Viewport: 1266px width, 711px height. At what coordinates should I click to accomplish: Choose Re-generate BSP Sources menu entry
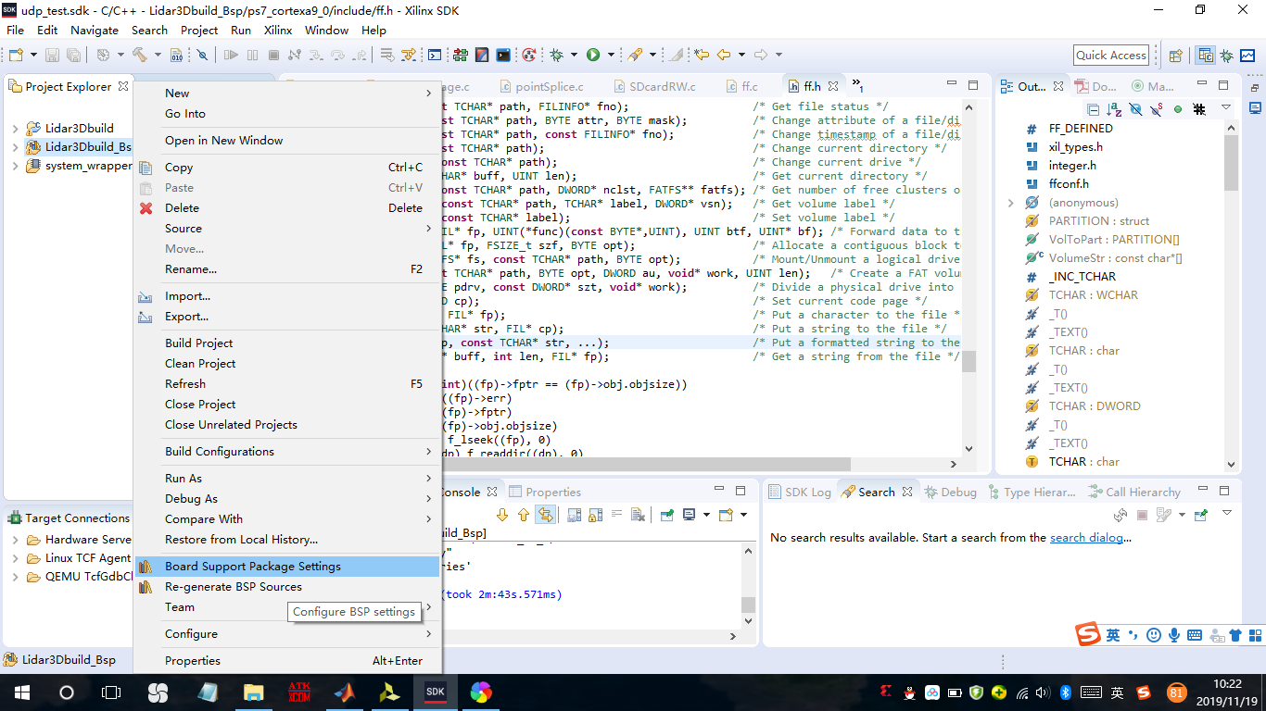pos(233,587)
